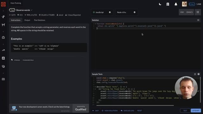Open the notifications bell
The image size is (203, 114).
pyautogui.click(x=176, y=4)
